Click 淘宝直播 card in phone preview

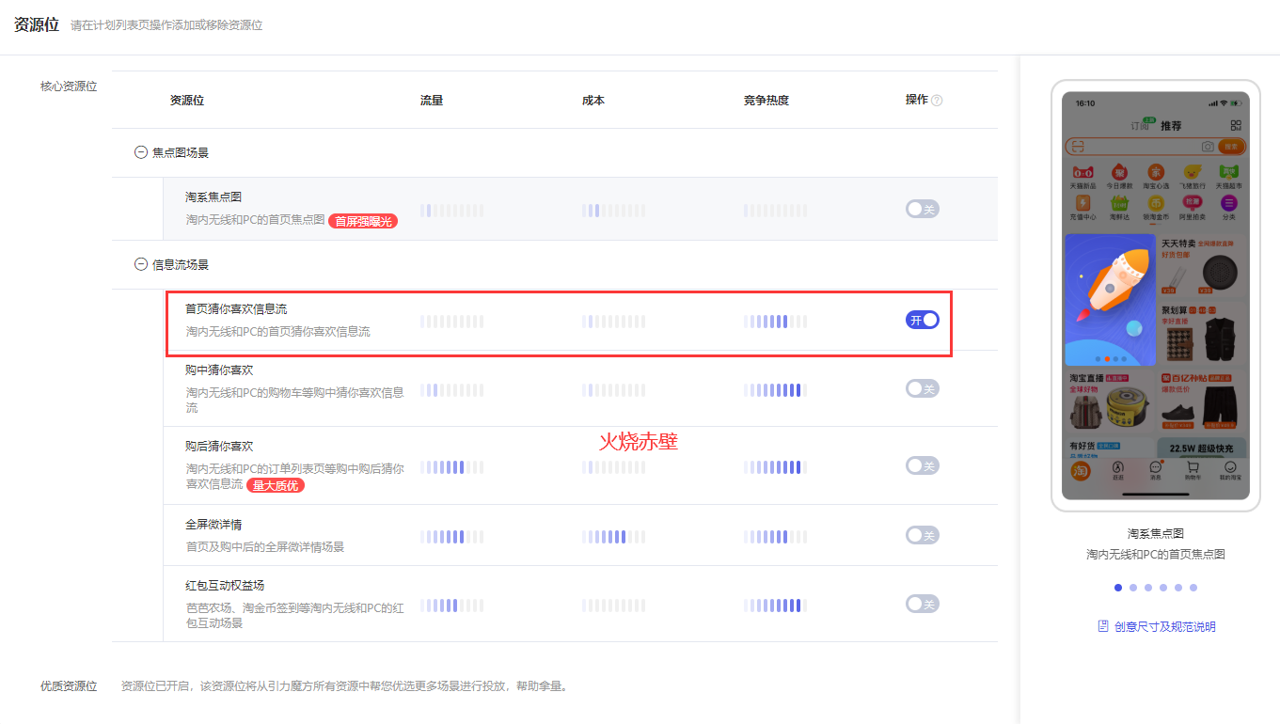[x=1110, y=401]
